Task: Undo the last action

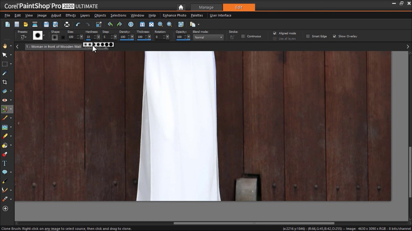Action: point(78,24)
